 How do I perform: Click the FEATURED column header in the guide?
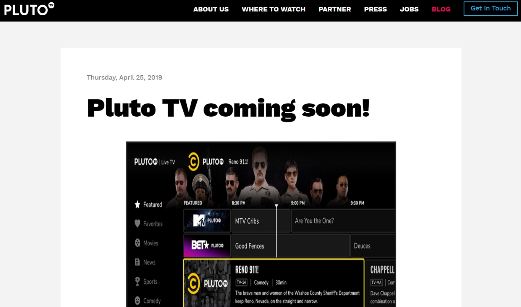(x=193, y=203)
